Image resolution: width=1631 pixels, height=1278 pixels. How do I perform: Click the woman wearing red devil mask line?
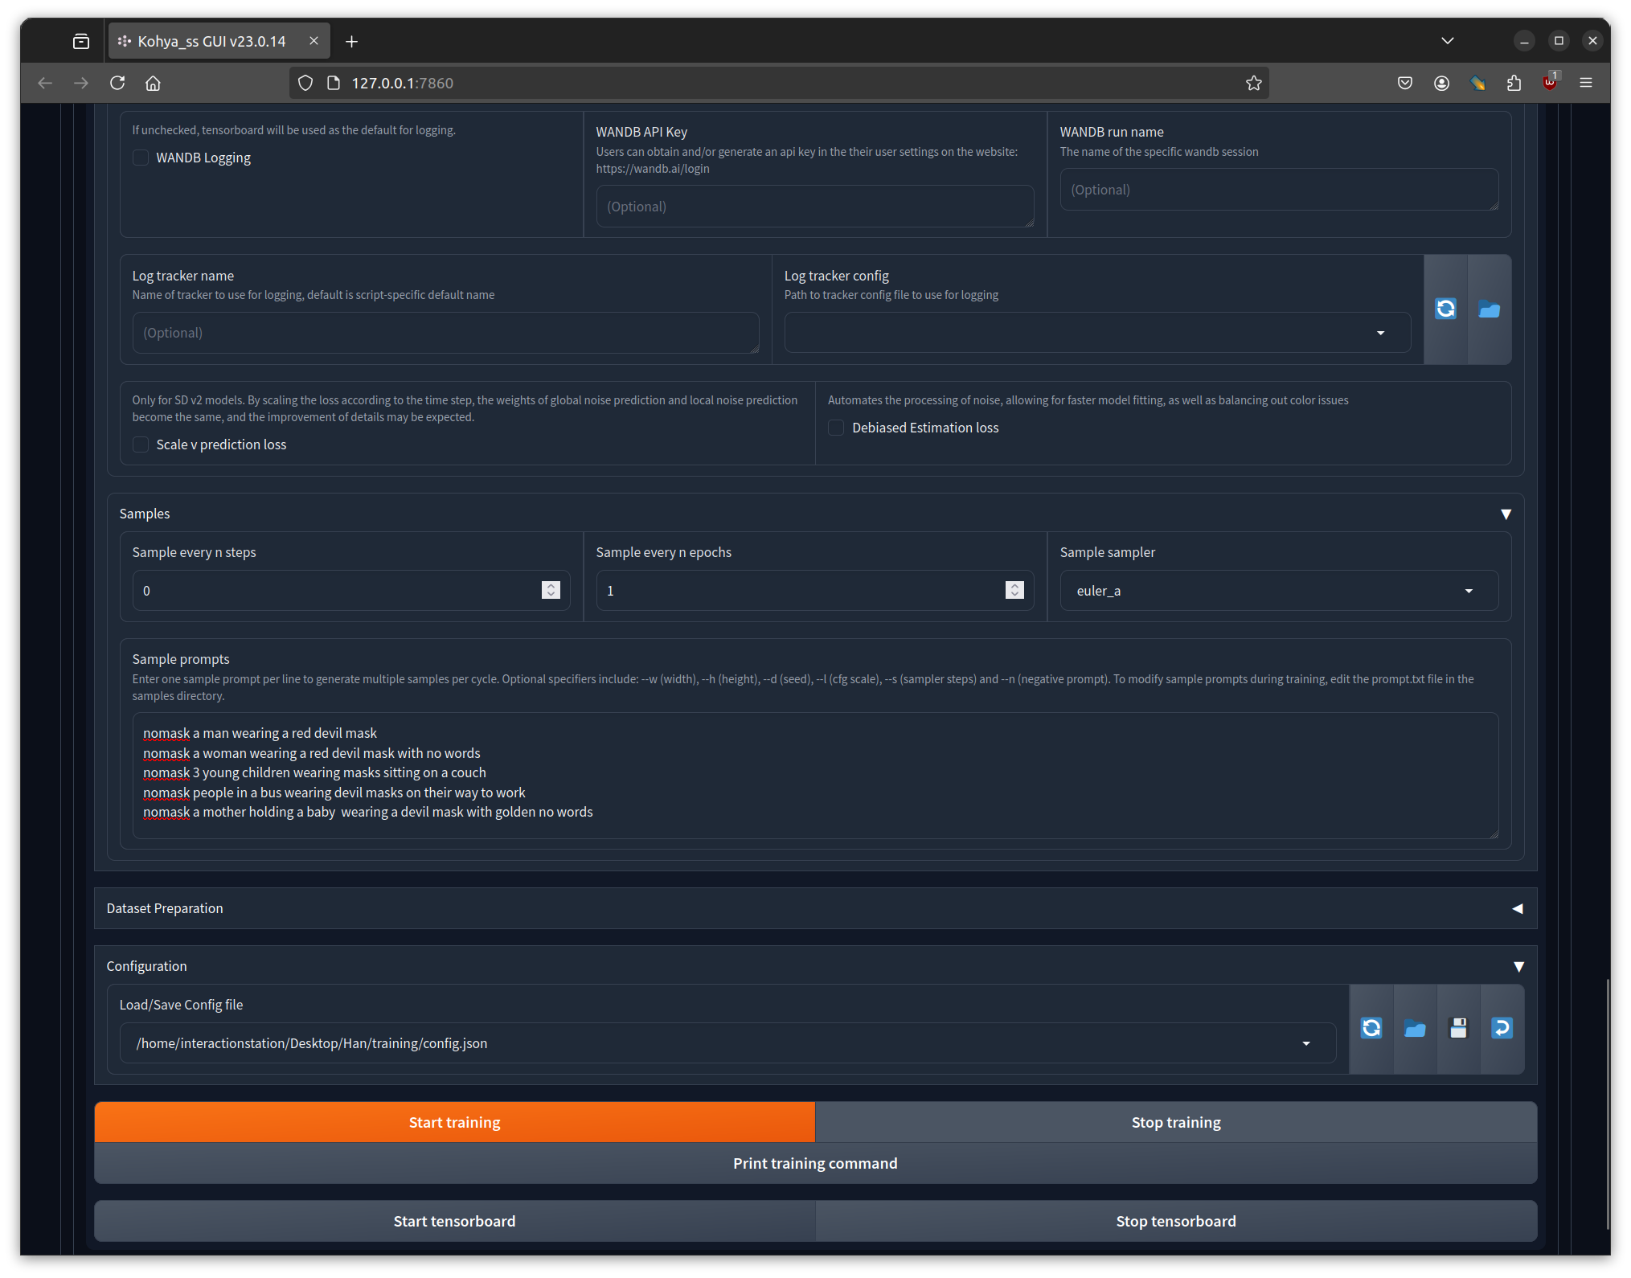(312, 753)
